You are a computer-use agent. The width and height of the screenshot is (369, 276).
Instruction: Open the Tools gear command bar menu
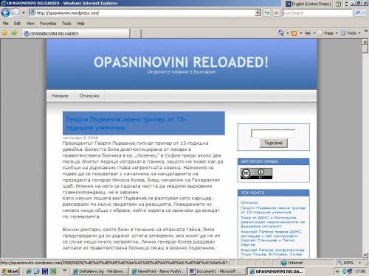click(351, 33)
